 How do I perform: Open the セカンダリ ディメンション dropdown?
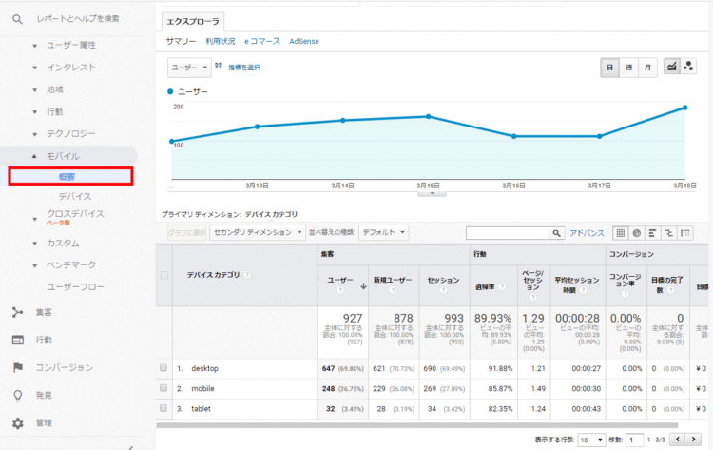259,232
